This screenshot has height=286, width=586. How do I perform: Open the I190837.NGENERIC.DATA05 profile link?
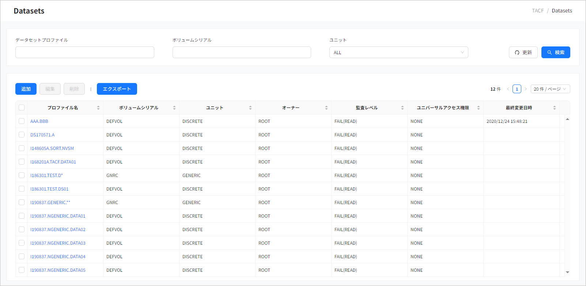[58, 270]
